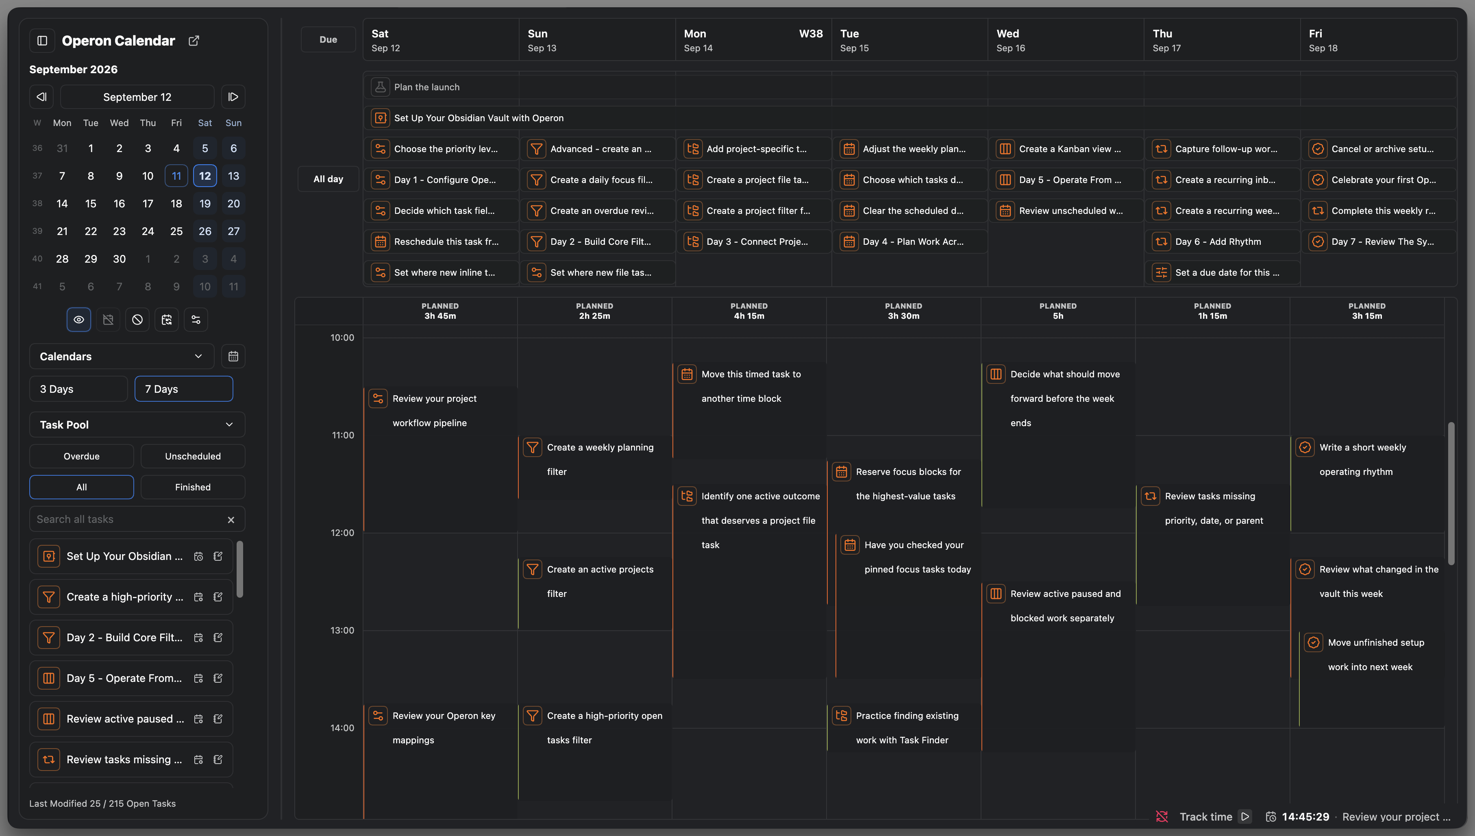Click filter icon on Advanced - create an task
This screenshot has height=836, width=1475.
[x=536, y=149]
